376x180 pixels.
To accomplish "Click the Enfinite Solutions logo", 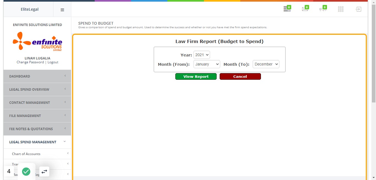I will (37, 41).
